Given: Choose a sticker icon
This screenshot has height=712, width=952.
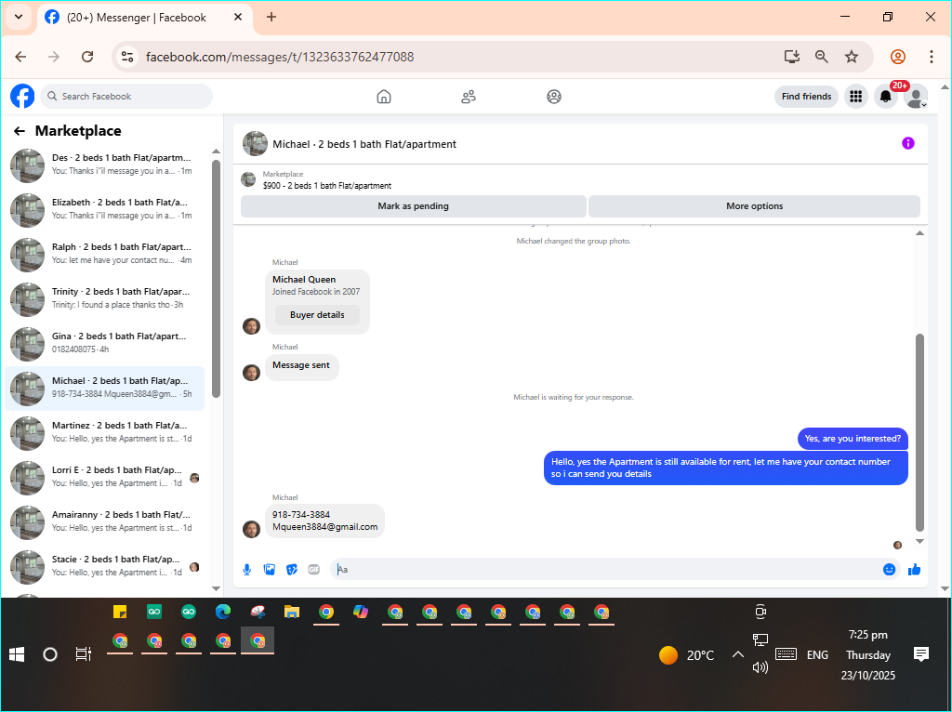Looking at the screenshot, I should (292, 570).
